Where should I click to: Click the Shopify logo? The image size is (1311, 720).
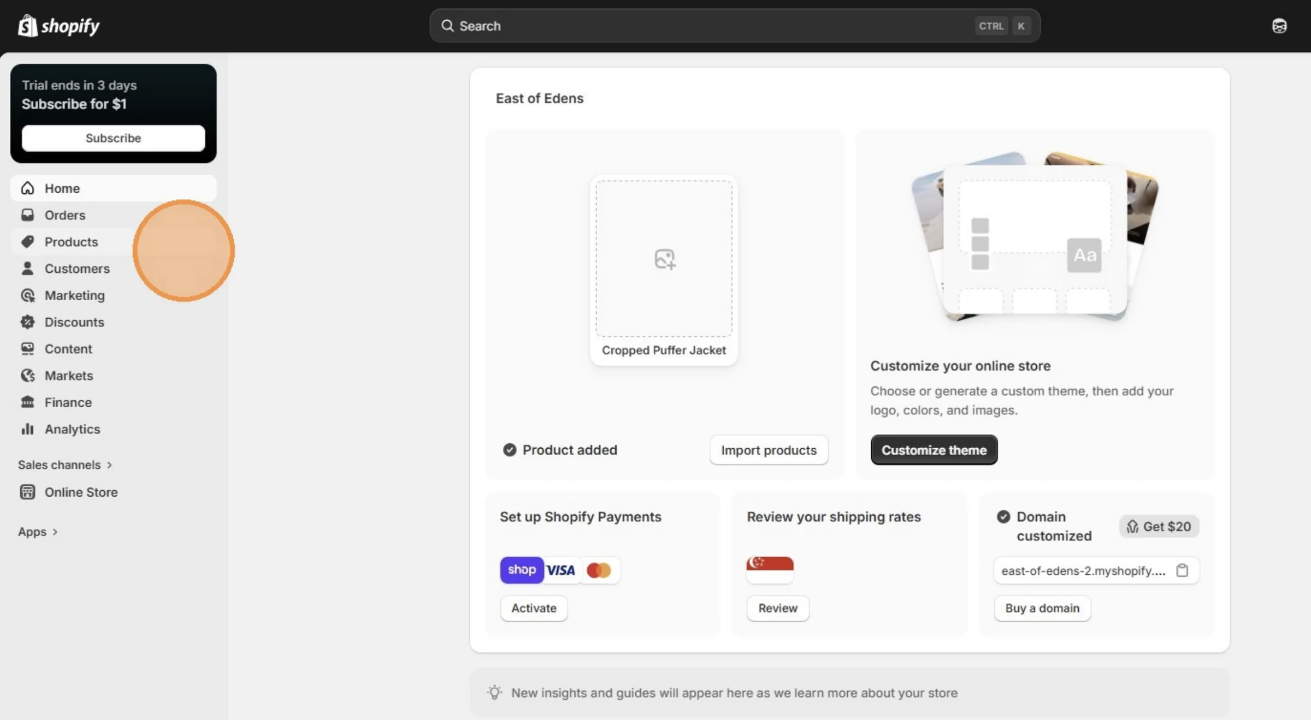coord(58,26)
